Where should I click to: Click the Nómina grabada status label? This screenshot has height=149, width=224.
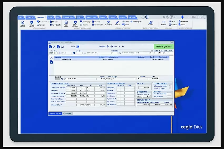tap(164, 47)
